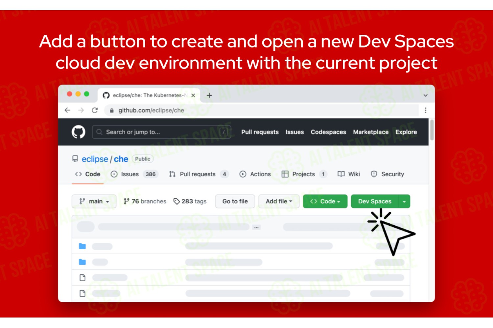Image resolution: width=493 pixels, height=328 pixels.
Task: Select the Actions repository tab
Action: (255, 174)
